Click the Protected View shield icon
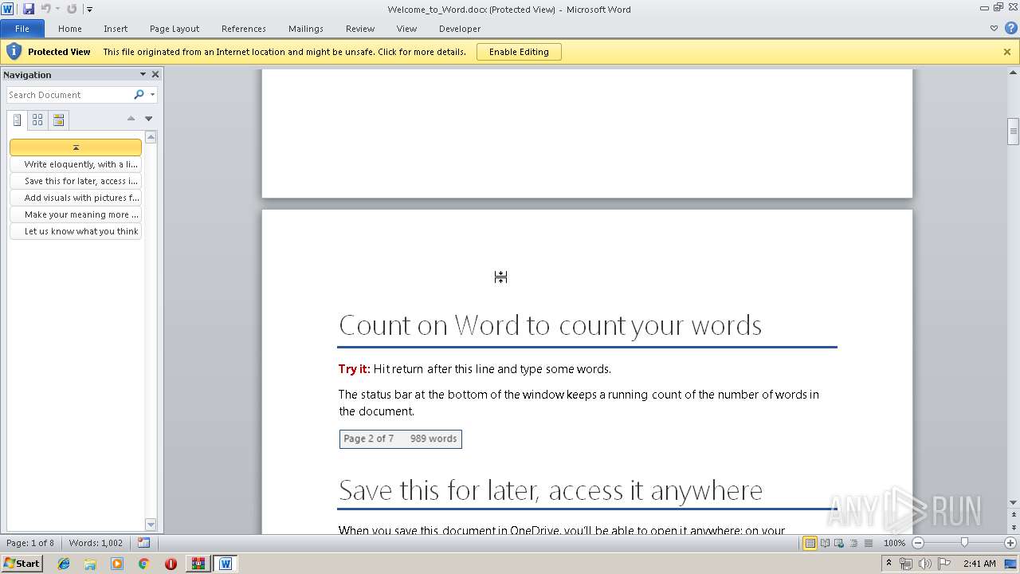 point(14,52)
